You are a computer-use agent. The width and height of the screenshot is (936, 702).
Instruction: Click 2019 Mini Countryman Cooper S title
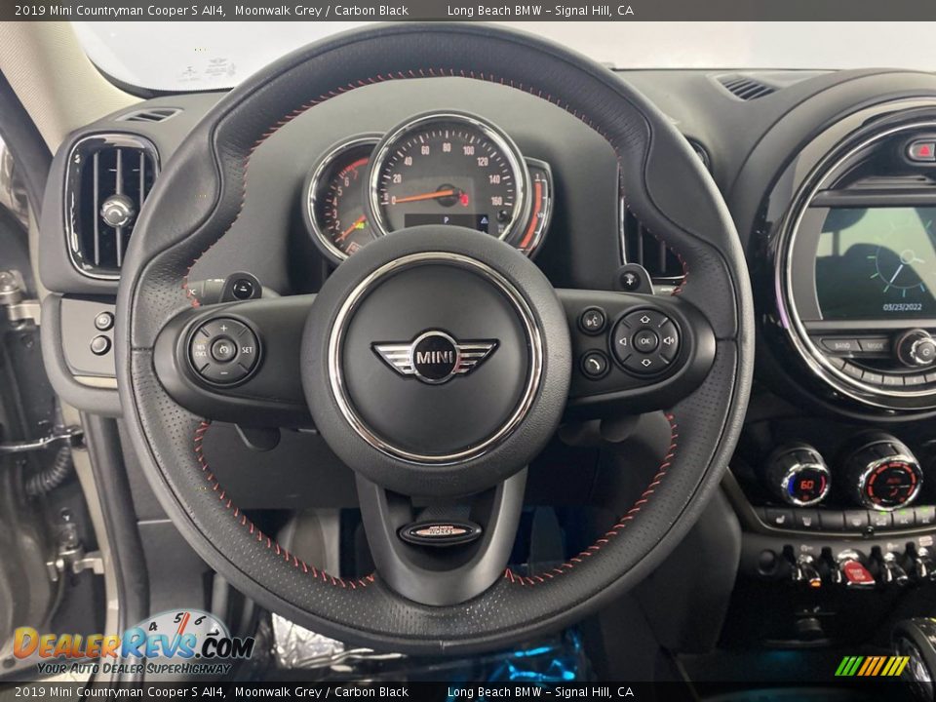119,10
